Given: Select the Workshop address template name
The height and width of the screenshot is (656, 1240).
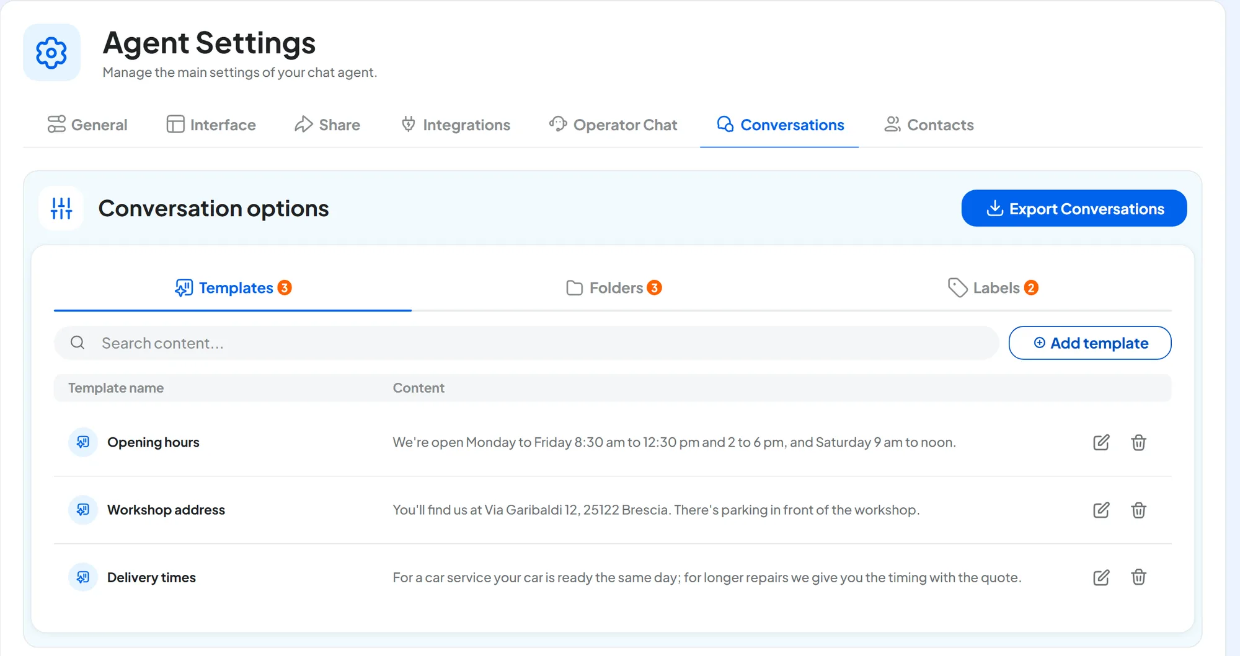Looking at the screenshot, I should [x=166, y=510].
